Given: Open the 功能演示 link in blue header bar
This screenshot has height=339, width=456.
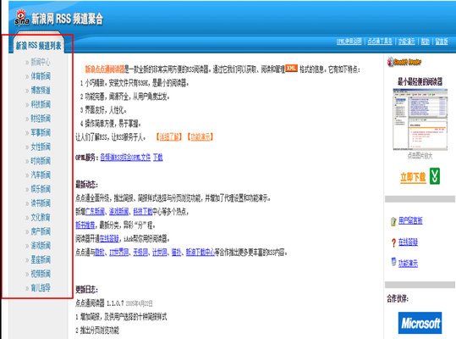Looking at the screenshot, I should tap(407, 42).
